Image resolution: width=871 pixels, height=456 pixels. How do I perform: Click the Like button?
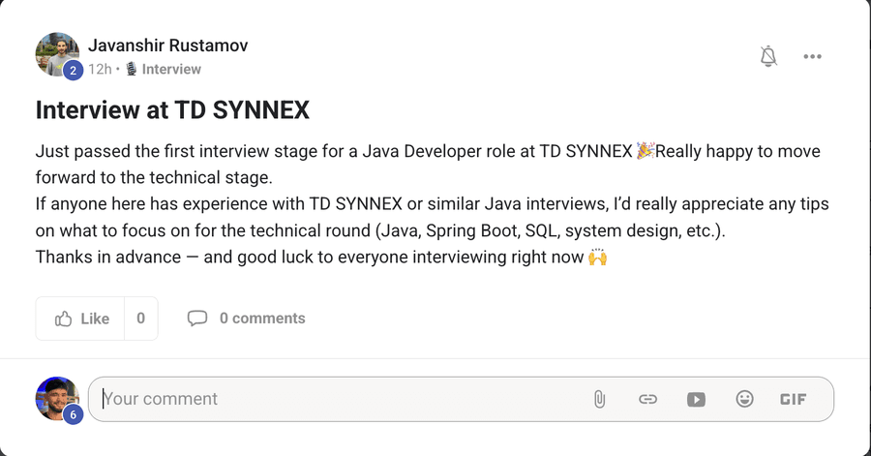[80, 319]
